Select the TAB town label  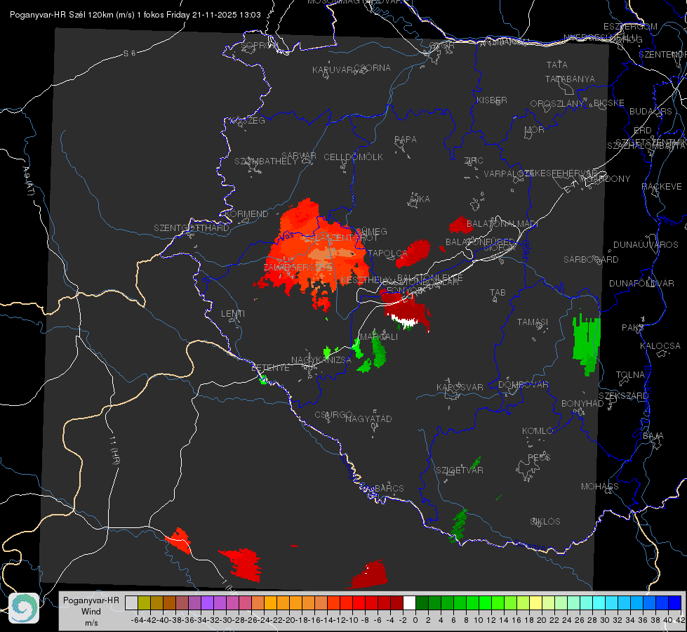point(498,293)
